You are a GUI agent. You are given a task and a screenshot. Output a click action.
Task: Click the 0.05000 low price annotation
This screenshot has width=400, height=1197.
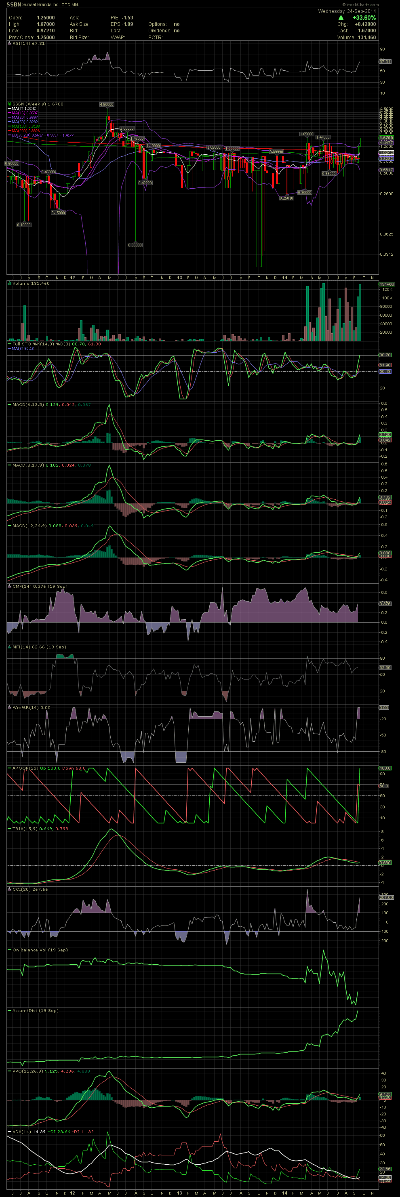click(x=135, y=245)
